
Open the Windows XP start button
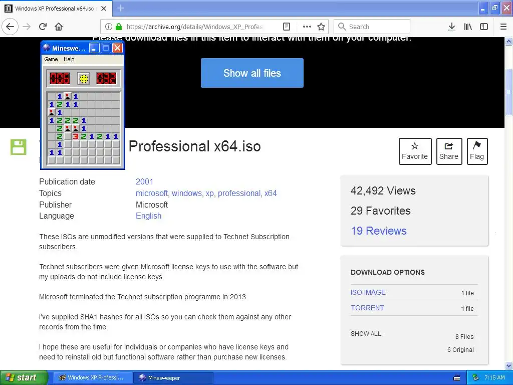(x=24, y=378)
